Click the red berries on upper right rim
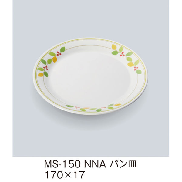This screenshot has height=182, width=182. point(122,54)
